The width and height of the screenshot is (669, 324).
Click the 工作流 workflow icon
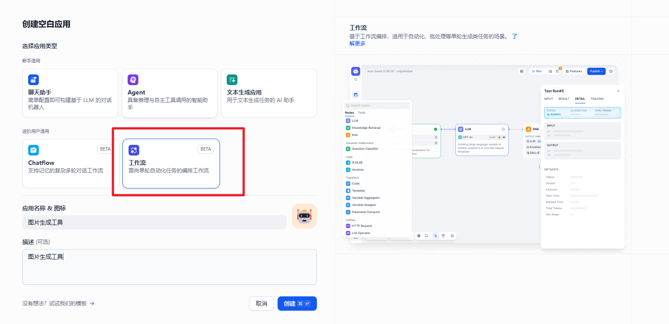pos(134,150)
